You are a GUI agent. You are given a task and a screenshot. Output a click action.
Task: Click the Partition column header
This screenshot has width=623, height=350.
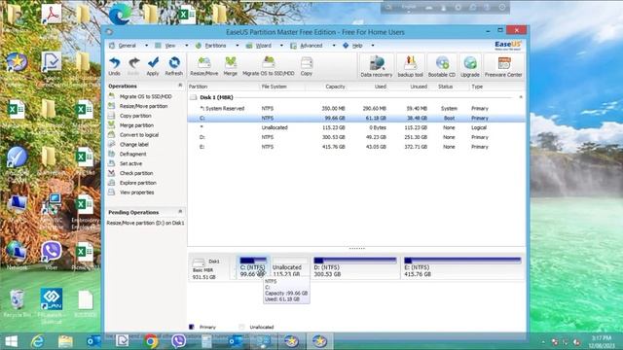tap(199, 87)
